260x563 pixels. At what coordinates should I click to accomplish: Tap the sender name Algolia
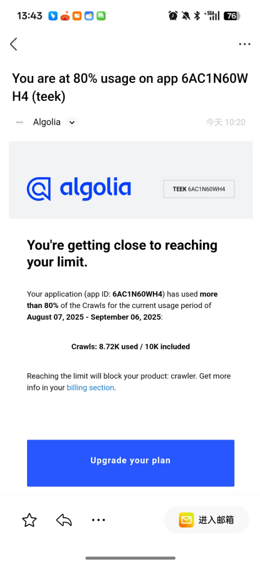point(47,122)
